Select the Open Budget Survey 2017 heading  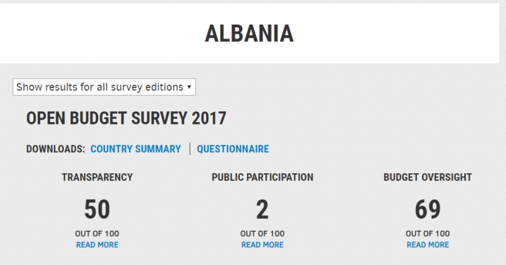click(x=126, y=118)
